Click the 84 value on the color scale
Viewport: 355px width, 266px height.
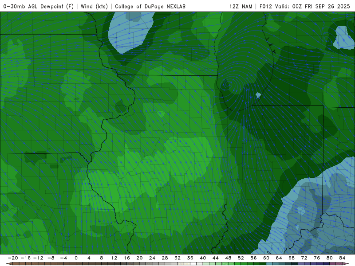coord(342,258)
